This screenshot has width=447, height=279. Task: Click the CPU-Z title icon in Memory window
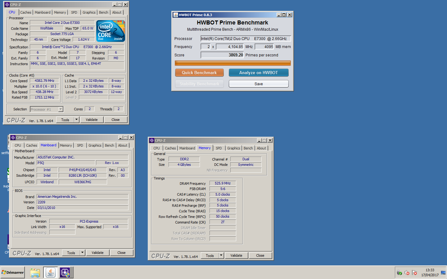point(151,140)
